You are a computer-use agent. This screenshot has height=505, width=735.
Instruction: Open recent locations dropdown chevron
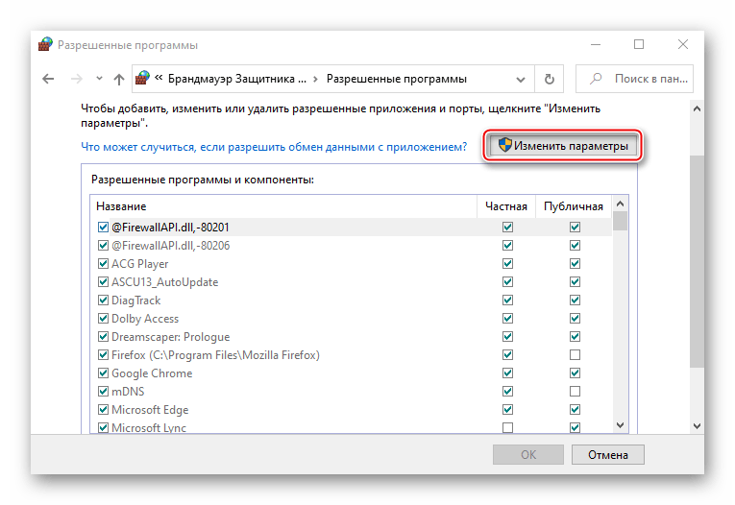[99, 79]
